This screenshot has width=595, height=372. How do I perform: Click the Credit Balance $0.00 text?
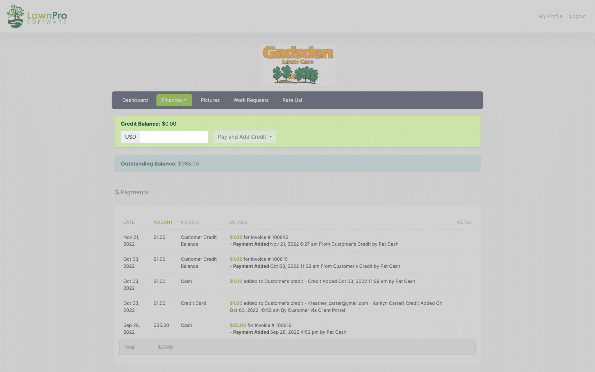pyautogui.click(x=148, y=124)
